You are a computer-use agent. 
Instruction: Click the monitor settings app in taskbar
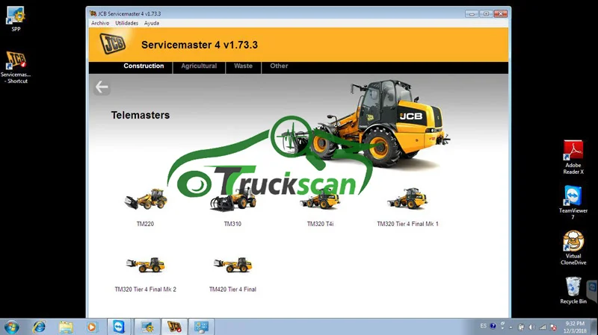[x=201, y=327]
